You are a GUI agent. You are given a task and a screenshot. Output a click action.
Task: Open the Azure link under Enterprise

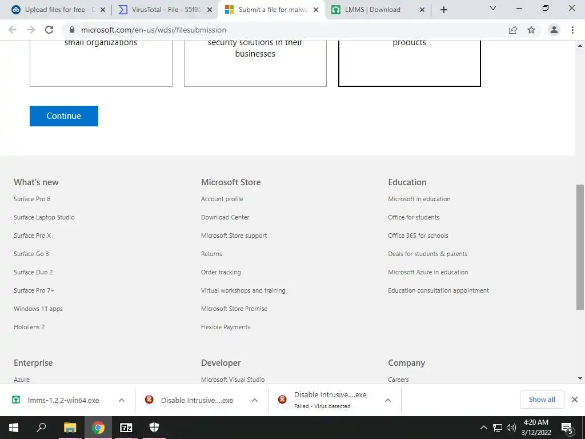pyautogui.click(x=22, y=380)
